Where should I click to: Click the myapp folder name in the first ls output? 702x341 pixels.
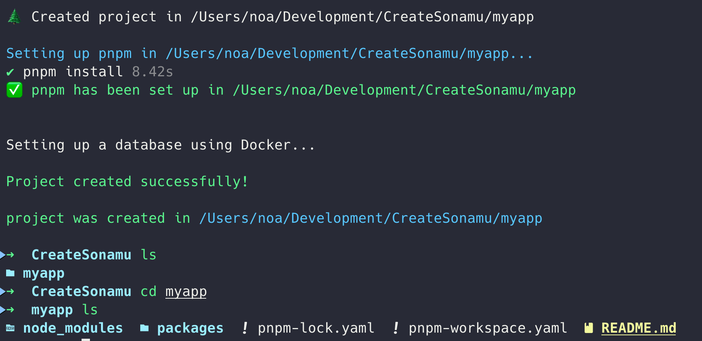click(44, 273)
